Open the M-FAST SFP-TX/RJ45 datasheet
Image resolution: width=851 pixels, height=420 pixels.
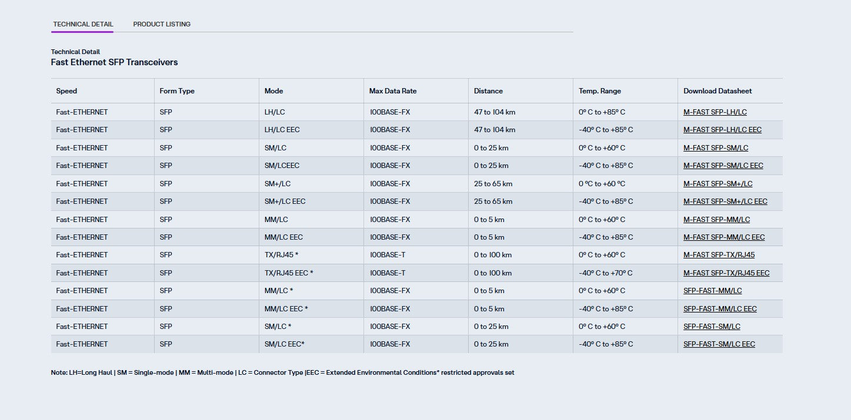[719, 255]
